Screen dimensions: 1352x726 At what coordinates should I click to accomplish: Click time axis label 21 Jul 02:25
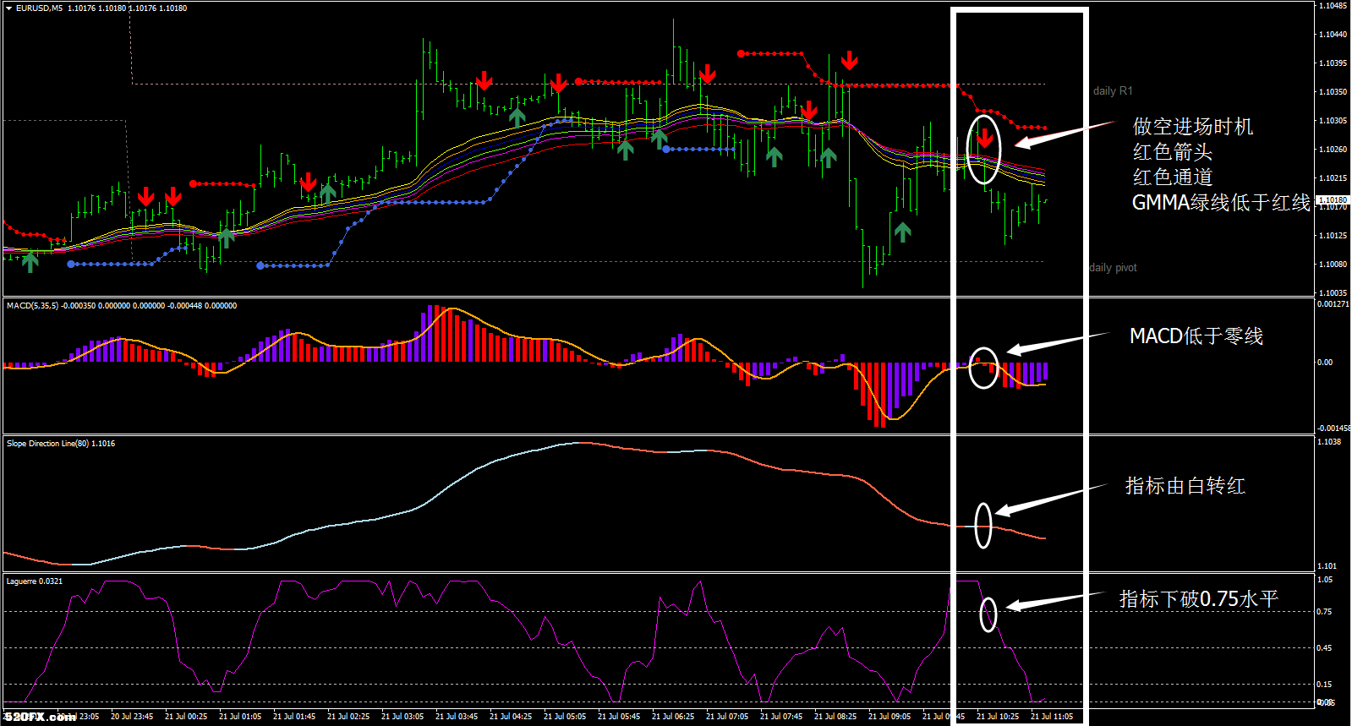click(348, 717)
